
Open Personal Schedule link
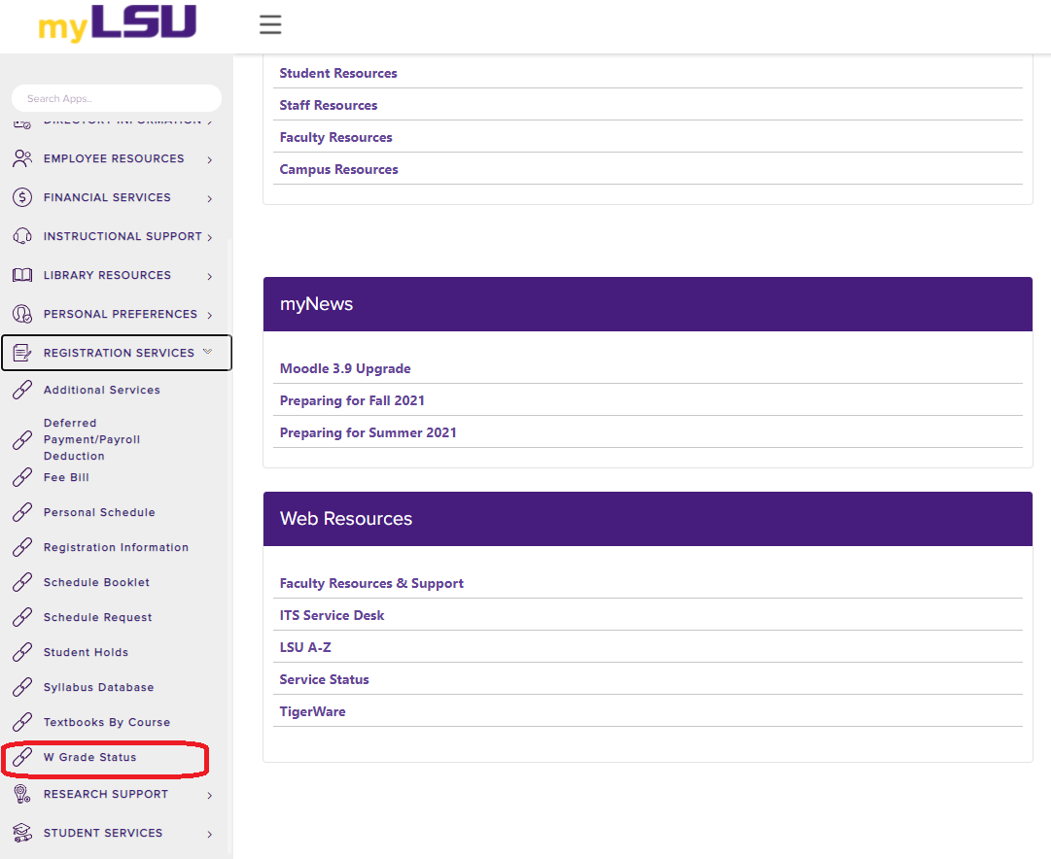pyautogui.click(x=99, y=513)
